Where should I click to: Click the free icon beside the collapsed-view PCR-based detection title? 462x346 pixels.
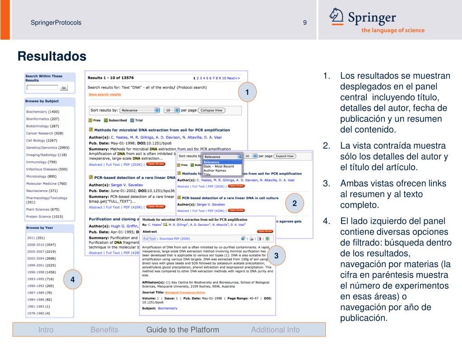click(x=179, y=198)
